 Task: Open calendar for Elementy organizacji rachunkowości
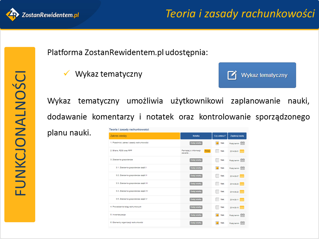pos(242,223)
